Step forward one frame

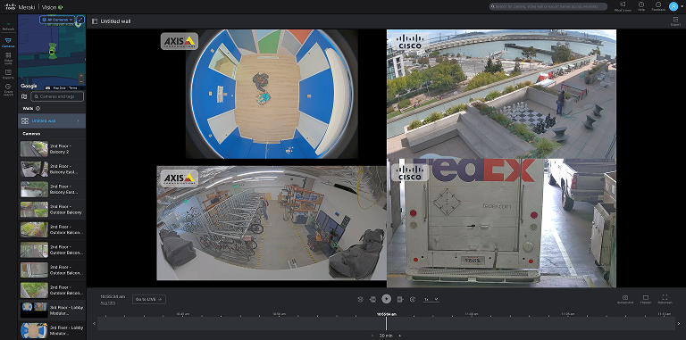(400, 299)
